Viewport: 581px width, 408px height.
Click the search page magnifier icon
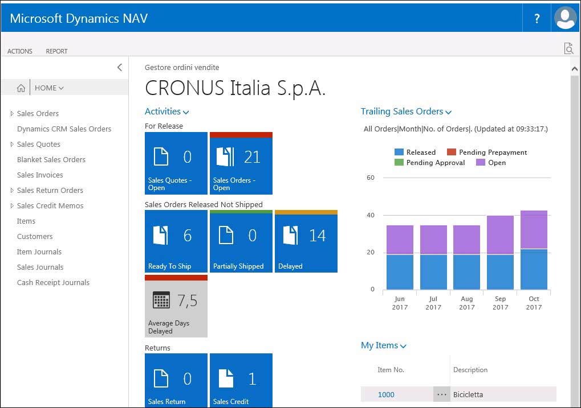pos(568,49)
